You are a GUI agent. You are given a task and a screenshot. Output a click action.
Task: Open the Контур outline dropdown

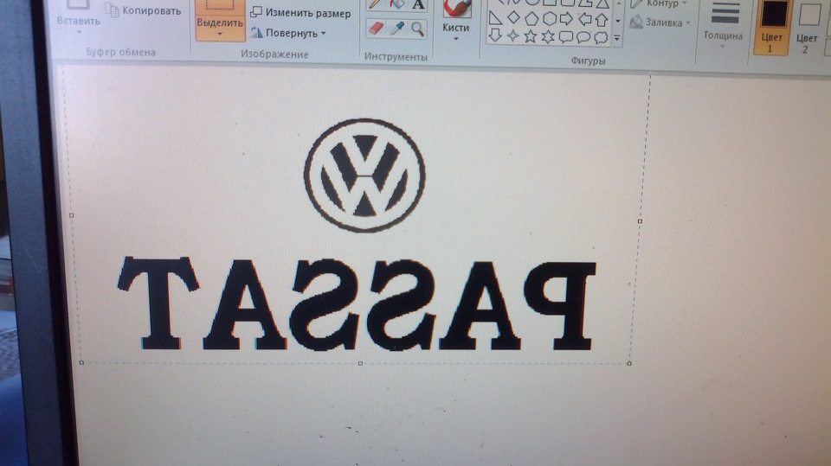coord(684,3)
